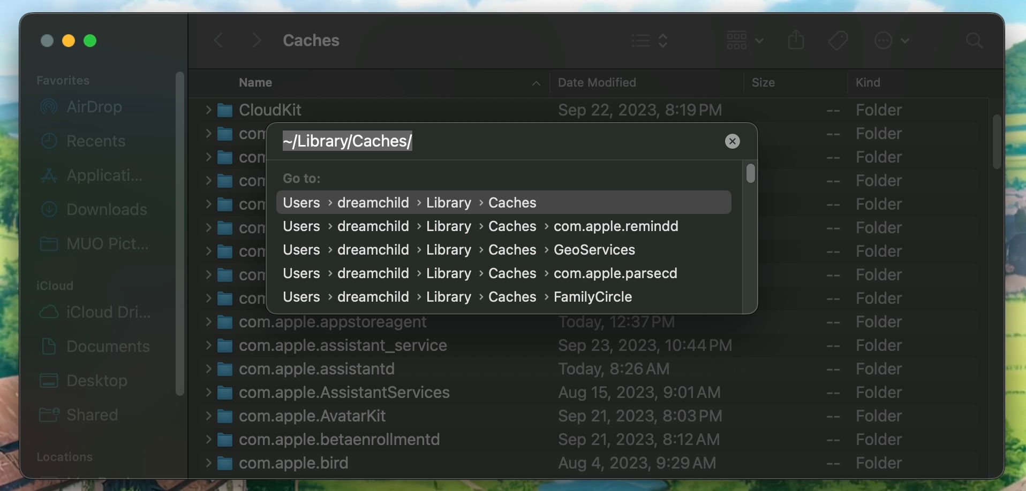Select the AirDrop icon in the sidebar
Image resolution: width=1026 pixels, height=491 pixels.
[x=49, y=107]
